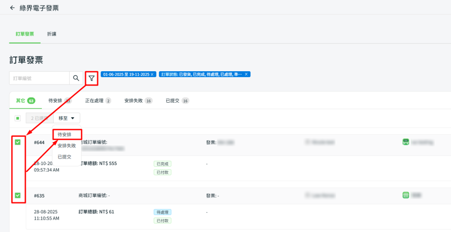
Task: Click the storefront icon on order #635
Action: pos(406,195)
